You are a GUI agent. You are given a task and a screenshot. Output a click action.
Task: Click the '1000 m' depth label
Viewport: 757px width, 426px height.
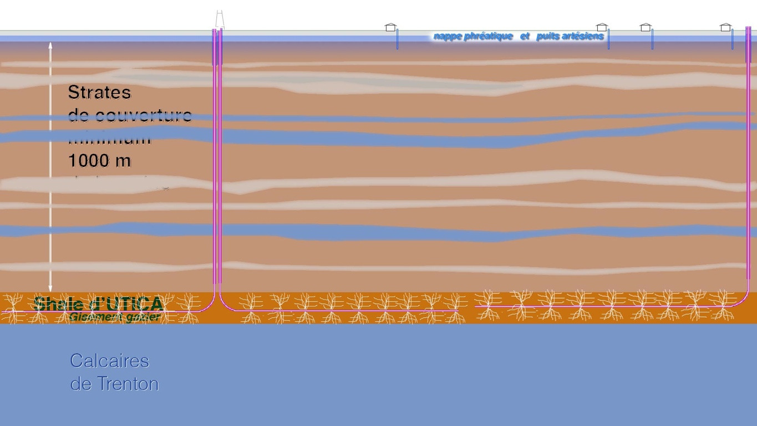click(x=99, y=161)
